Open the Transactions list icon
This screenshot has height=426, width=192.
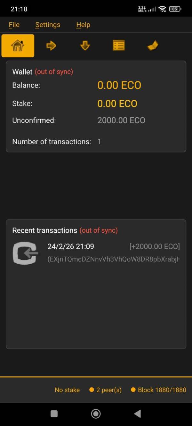(118, 46)
